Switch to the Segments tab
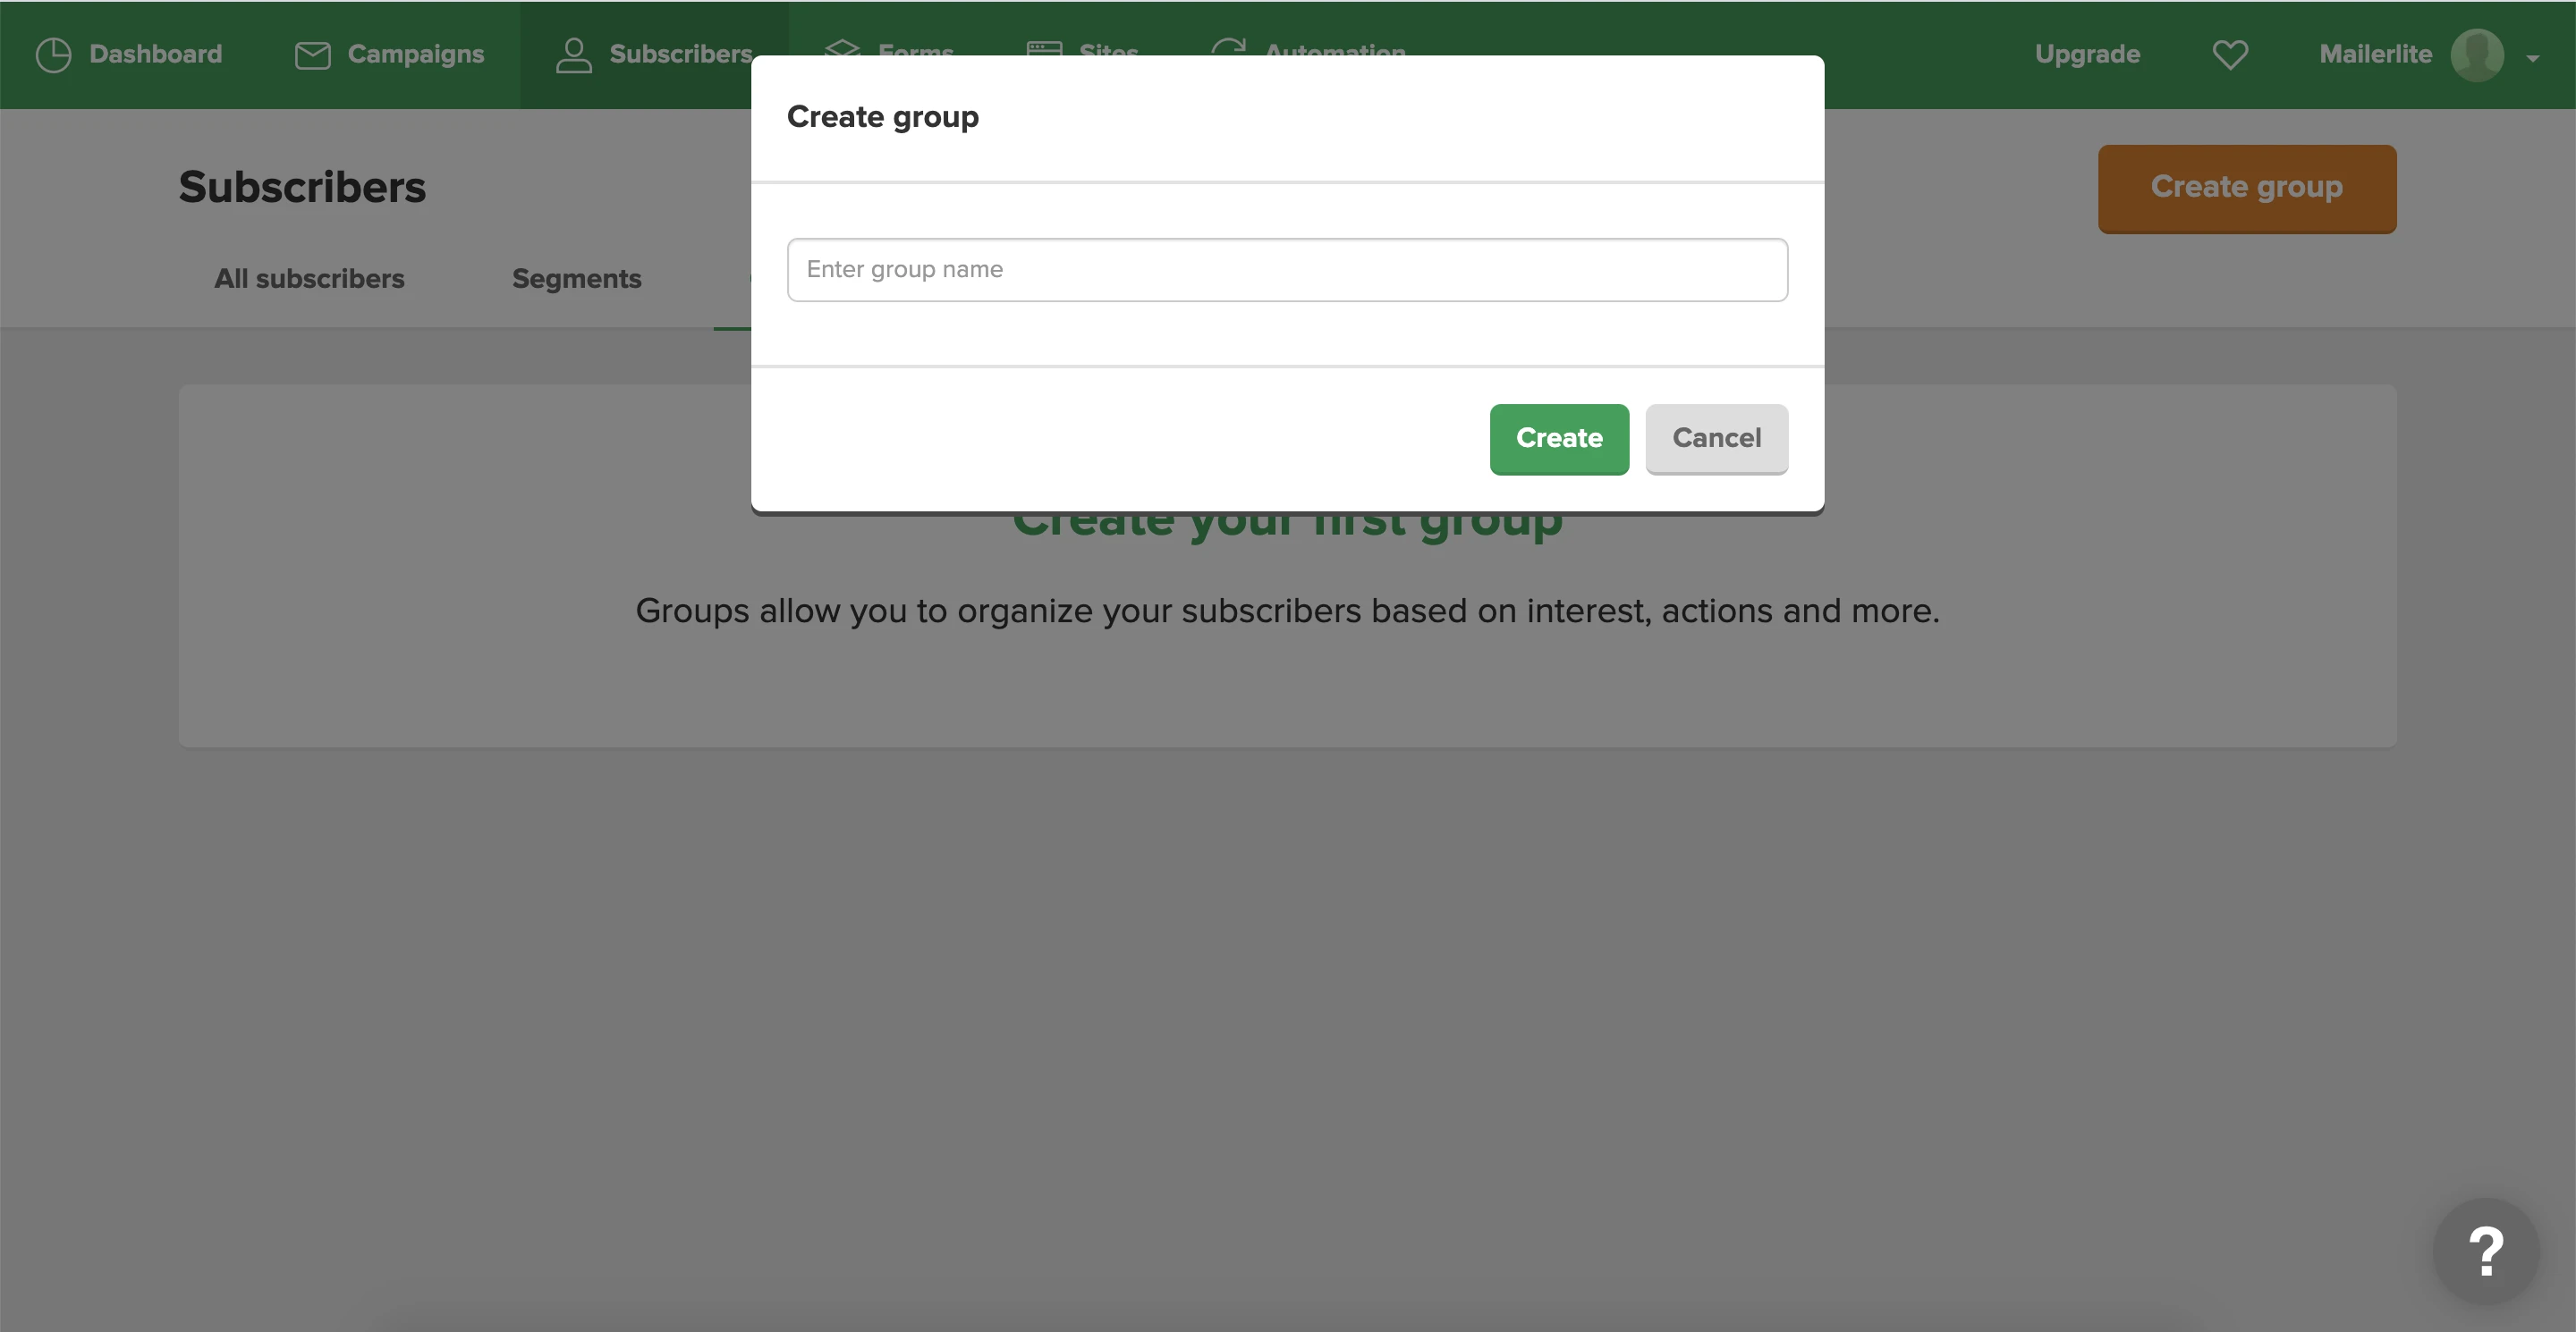 tap(576, 279)
